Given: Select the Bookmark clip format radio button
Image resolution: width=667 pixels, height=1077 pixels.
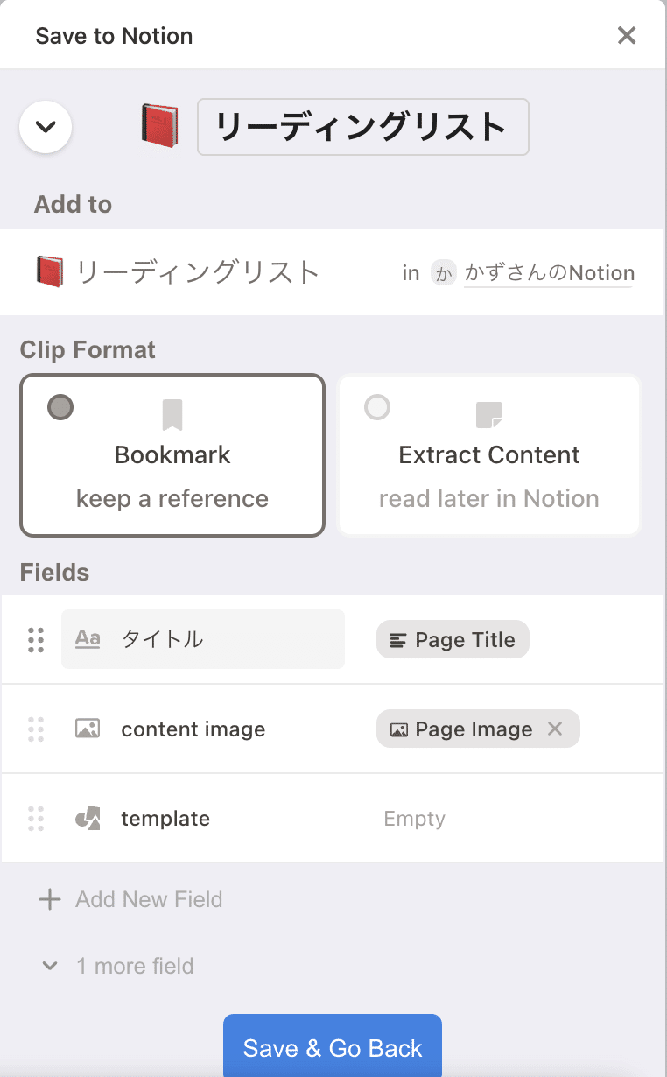Looking at the screenshot, I should (x=60, y=407).
